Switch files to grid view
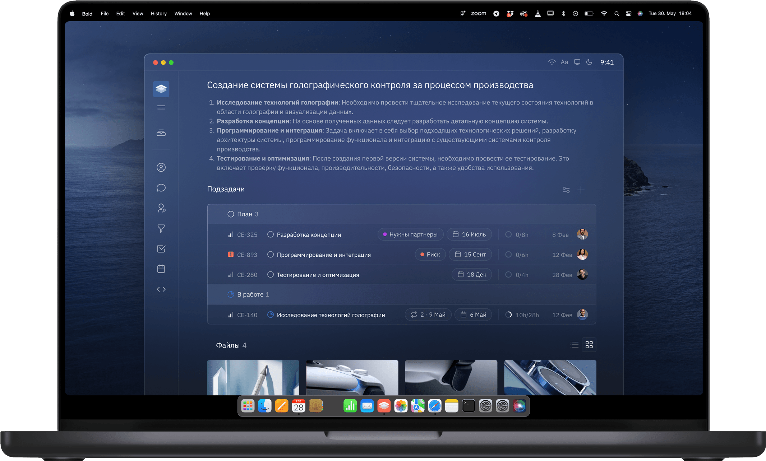 [x=589, y=345]
